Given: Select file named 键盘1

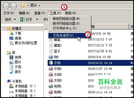Looking at the screenshot, I should click(x=58, y=45).
